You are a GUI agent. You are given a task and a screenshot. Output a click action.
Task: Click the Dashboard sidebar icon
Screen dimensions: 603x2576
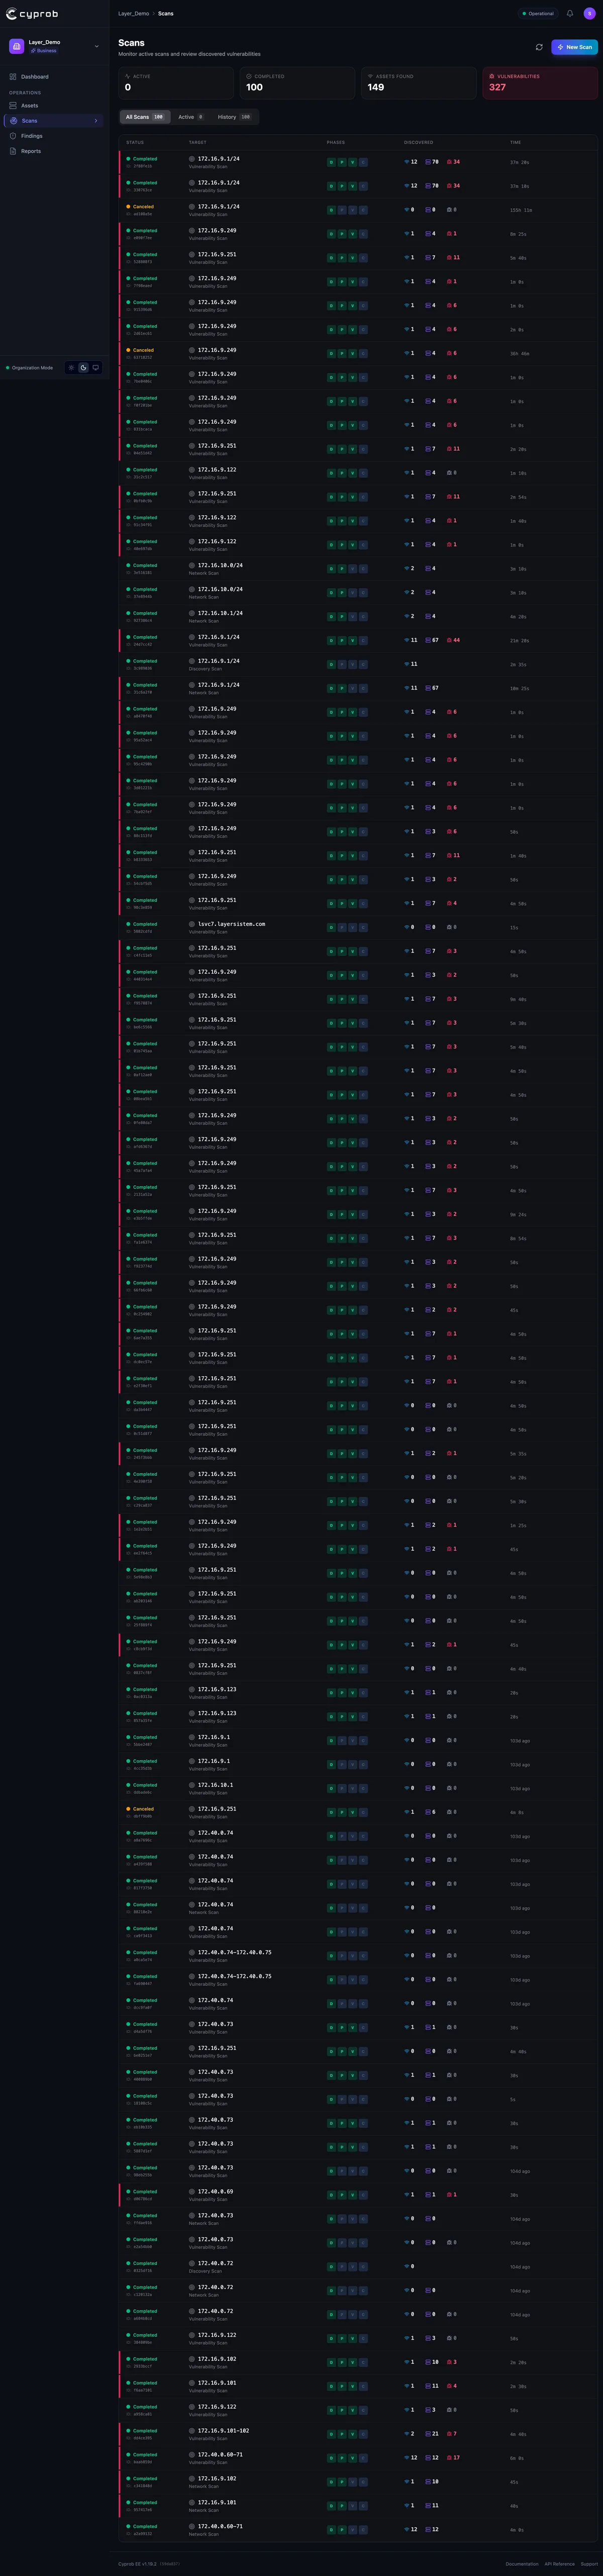click(13, 77)
